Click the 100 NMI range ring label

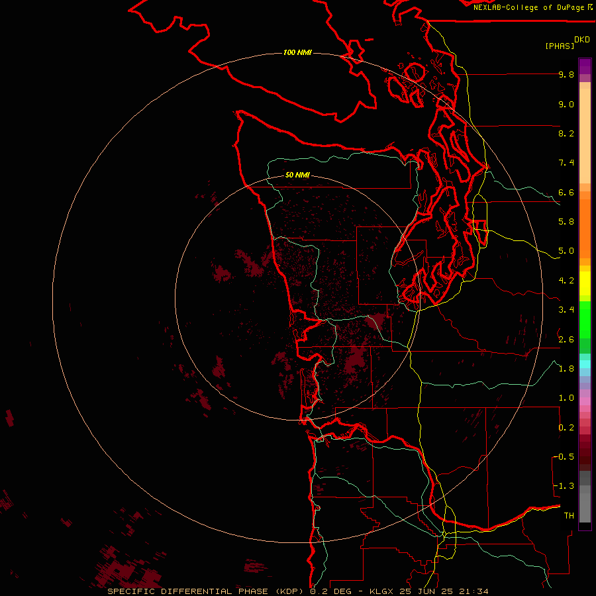pos(297,52)
